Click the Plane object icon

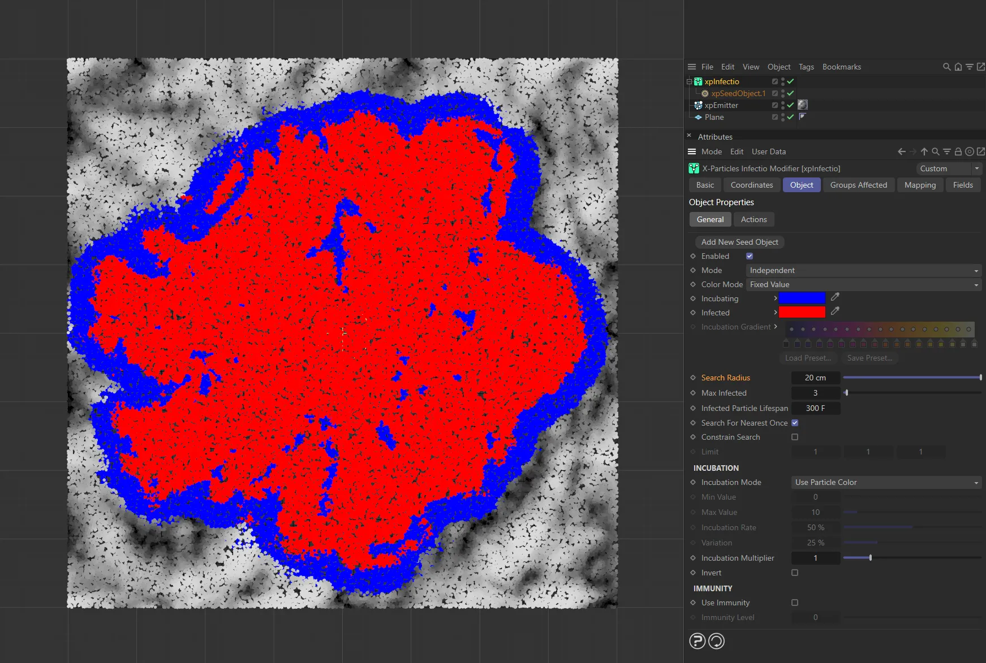pyautogui.click(x=698, y=117)
